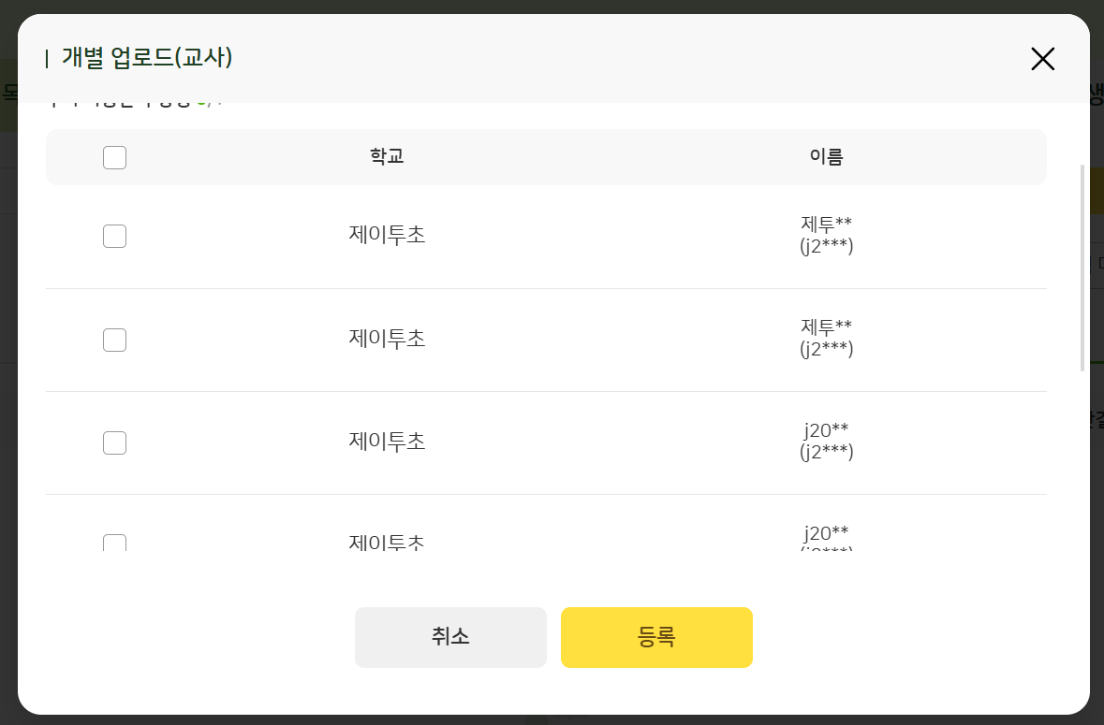1104x725 pixels.
Task: Click the 이름 column header
Action: click(826, 157)
